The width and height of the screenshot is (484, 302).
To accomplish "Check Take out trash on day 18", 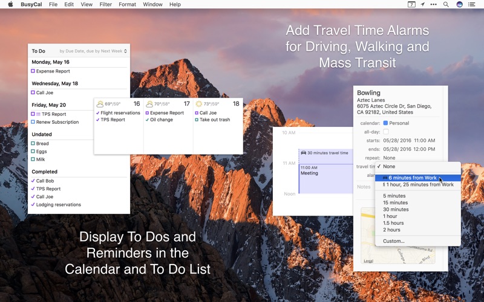I will [197, 120].
